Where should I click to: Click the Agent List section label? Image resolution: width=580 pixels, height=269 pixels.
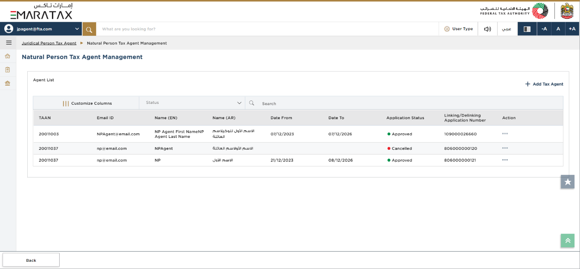tap(44, 80)
